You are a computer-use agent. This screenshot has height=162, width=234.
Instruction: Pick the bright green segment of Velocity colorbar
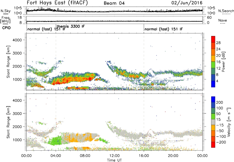click(x=213, y=116)
